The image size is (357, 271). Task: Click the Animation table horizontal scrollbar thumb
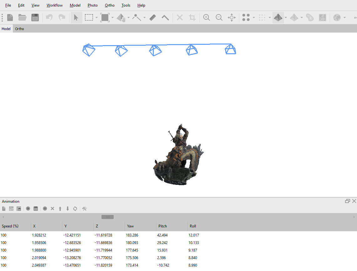point(107,217)
